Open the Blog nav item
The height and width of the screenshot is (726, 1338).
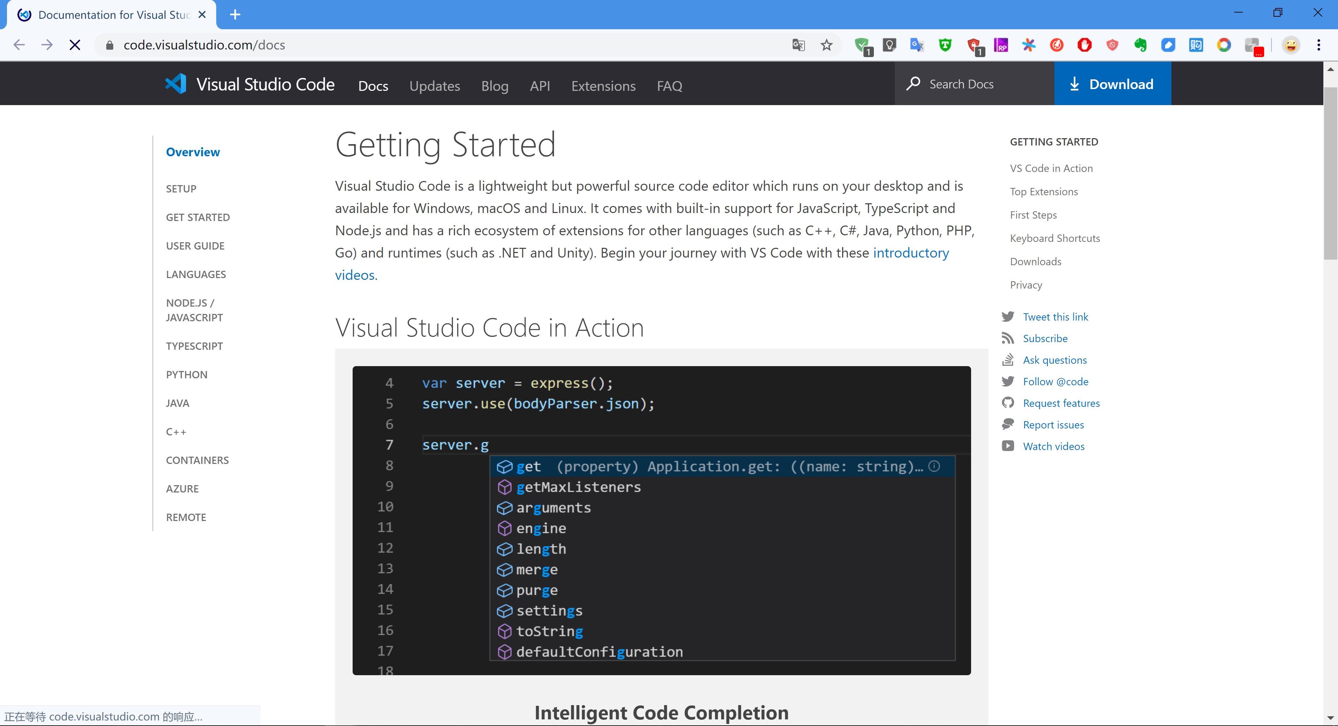pos(494,86)
